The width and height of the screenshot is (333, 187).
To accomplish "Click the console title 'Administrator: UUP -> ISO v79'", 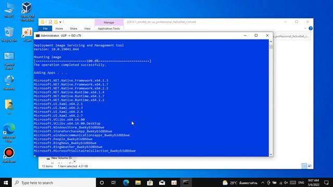I will coord(61,36).
